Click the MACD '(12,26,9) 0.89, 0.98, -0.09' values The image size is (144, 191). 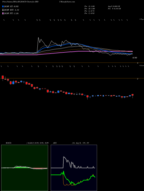[x=37, y=143]
